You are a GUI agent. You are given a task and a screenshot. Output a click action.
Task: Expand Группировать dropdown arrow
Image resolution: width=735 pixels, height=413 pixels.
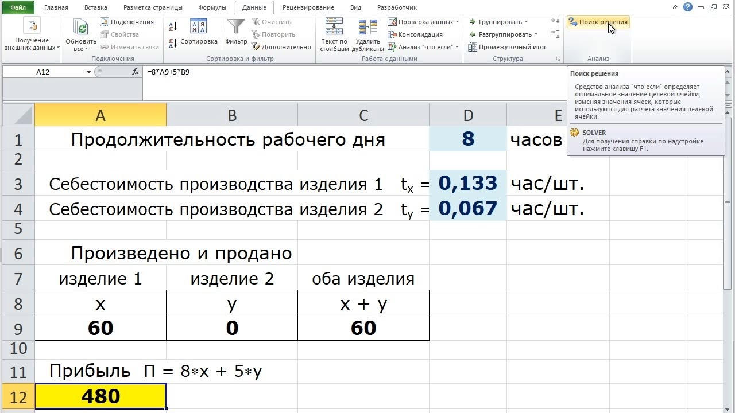click(526, 22)
